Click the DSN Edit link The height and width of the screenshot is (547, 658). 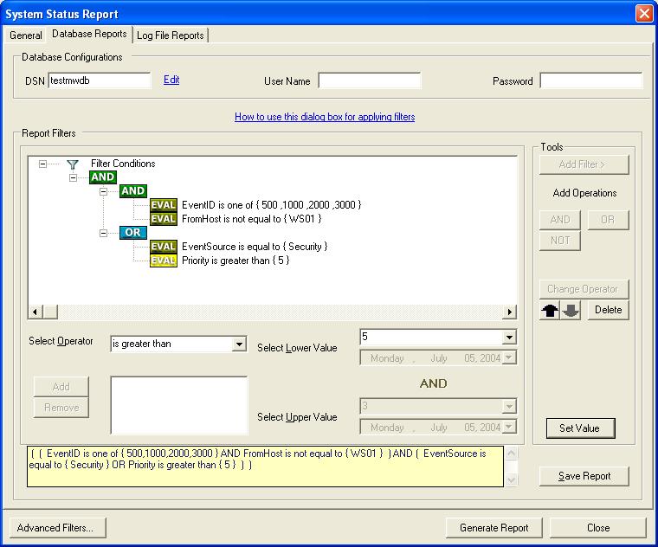click(171, 80)
